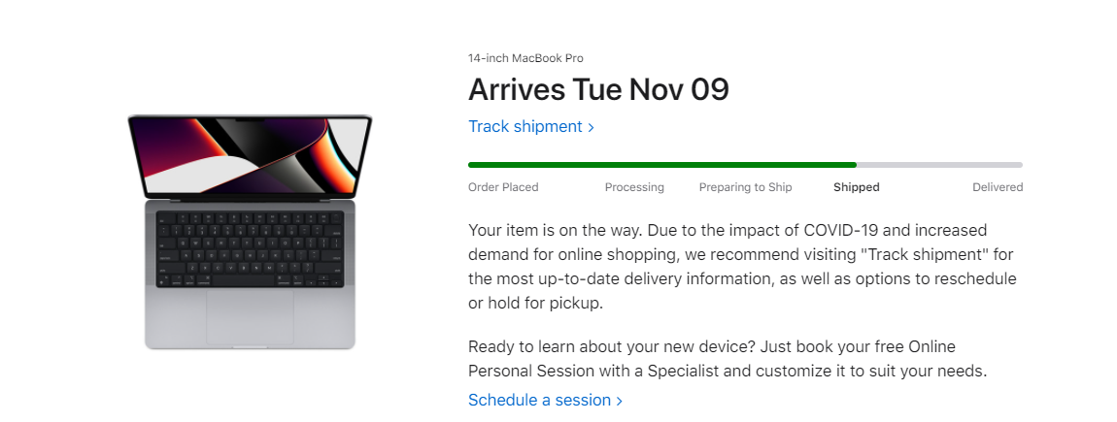
Task: Click the green filled part of progress bar
Action: [660, 165]
